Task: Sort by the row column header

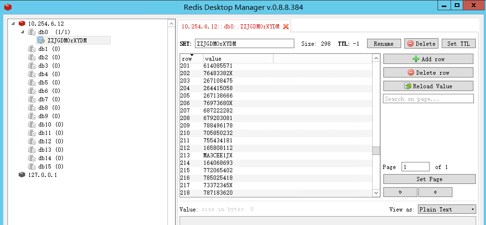Action: click(192, 58)
